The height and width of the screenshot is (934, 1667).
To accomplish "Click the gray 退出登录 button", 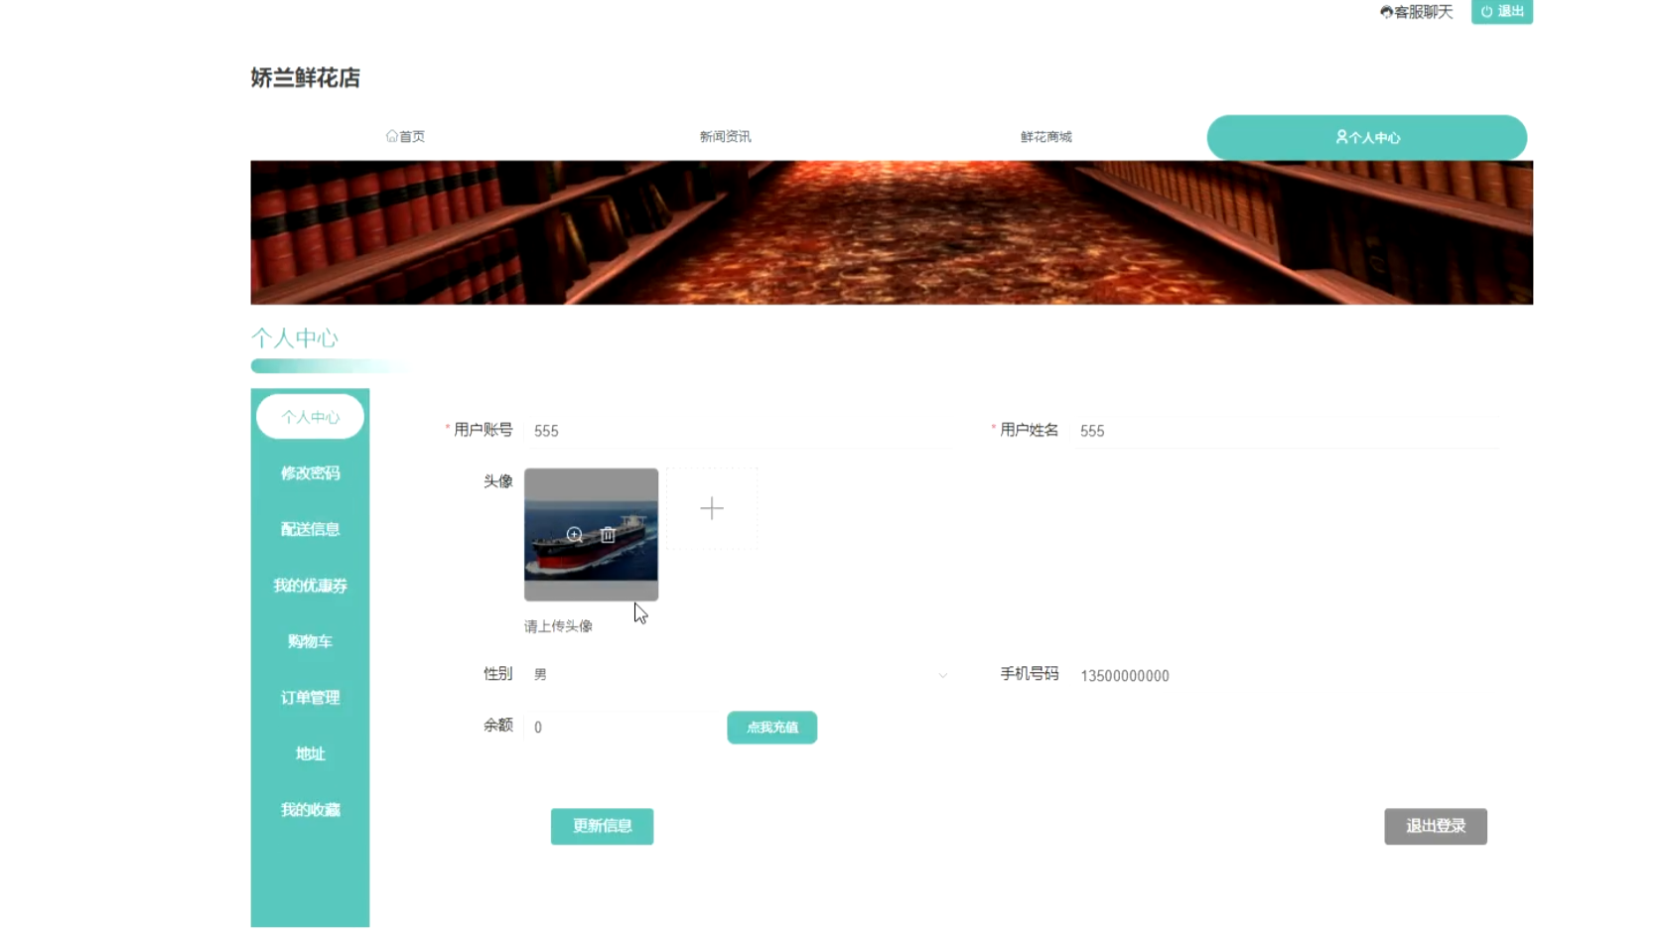I will (x=1435, y=826).
